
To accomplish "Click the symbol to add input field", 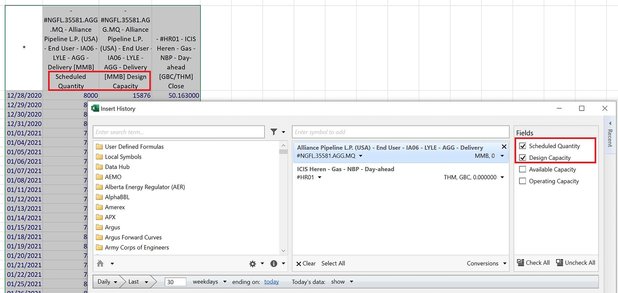I will pos(401,132).
